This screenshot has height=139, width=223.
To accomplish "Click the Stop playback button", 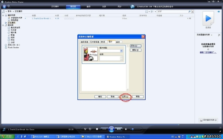I will 97,129.
